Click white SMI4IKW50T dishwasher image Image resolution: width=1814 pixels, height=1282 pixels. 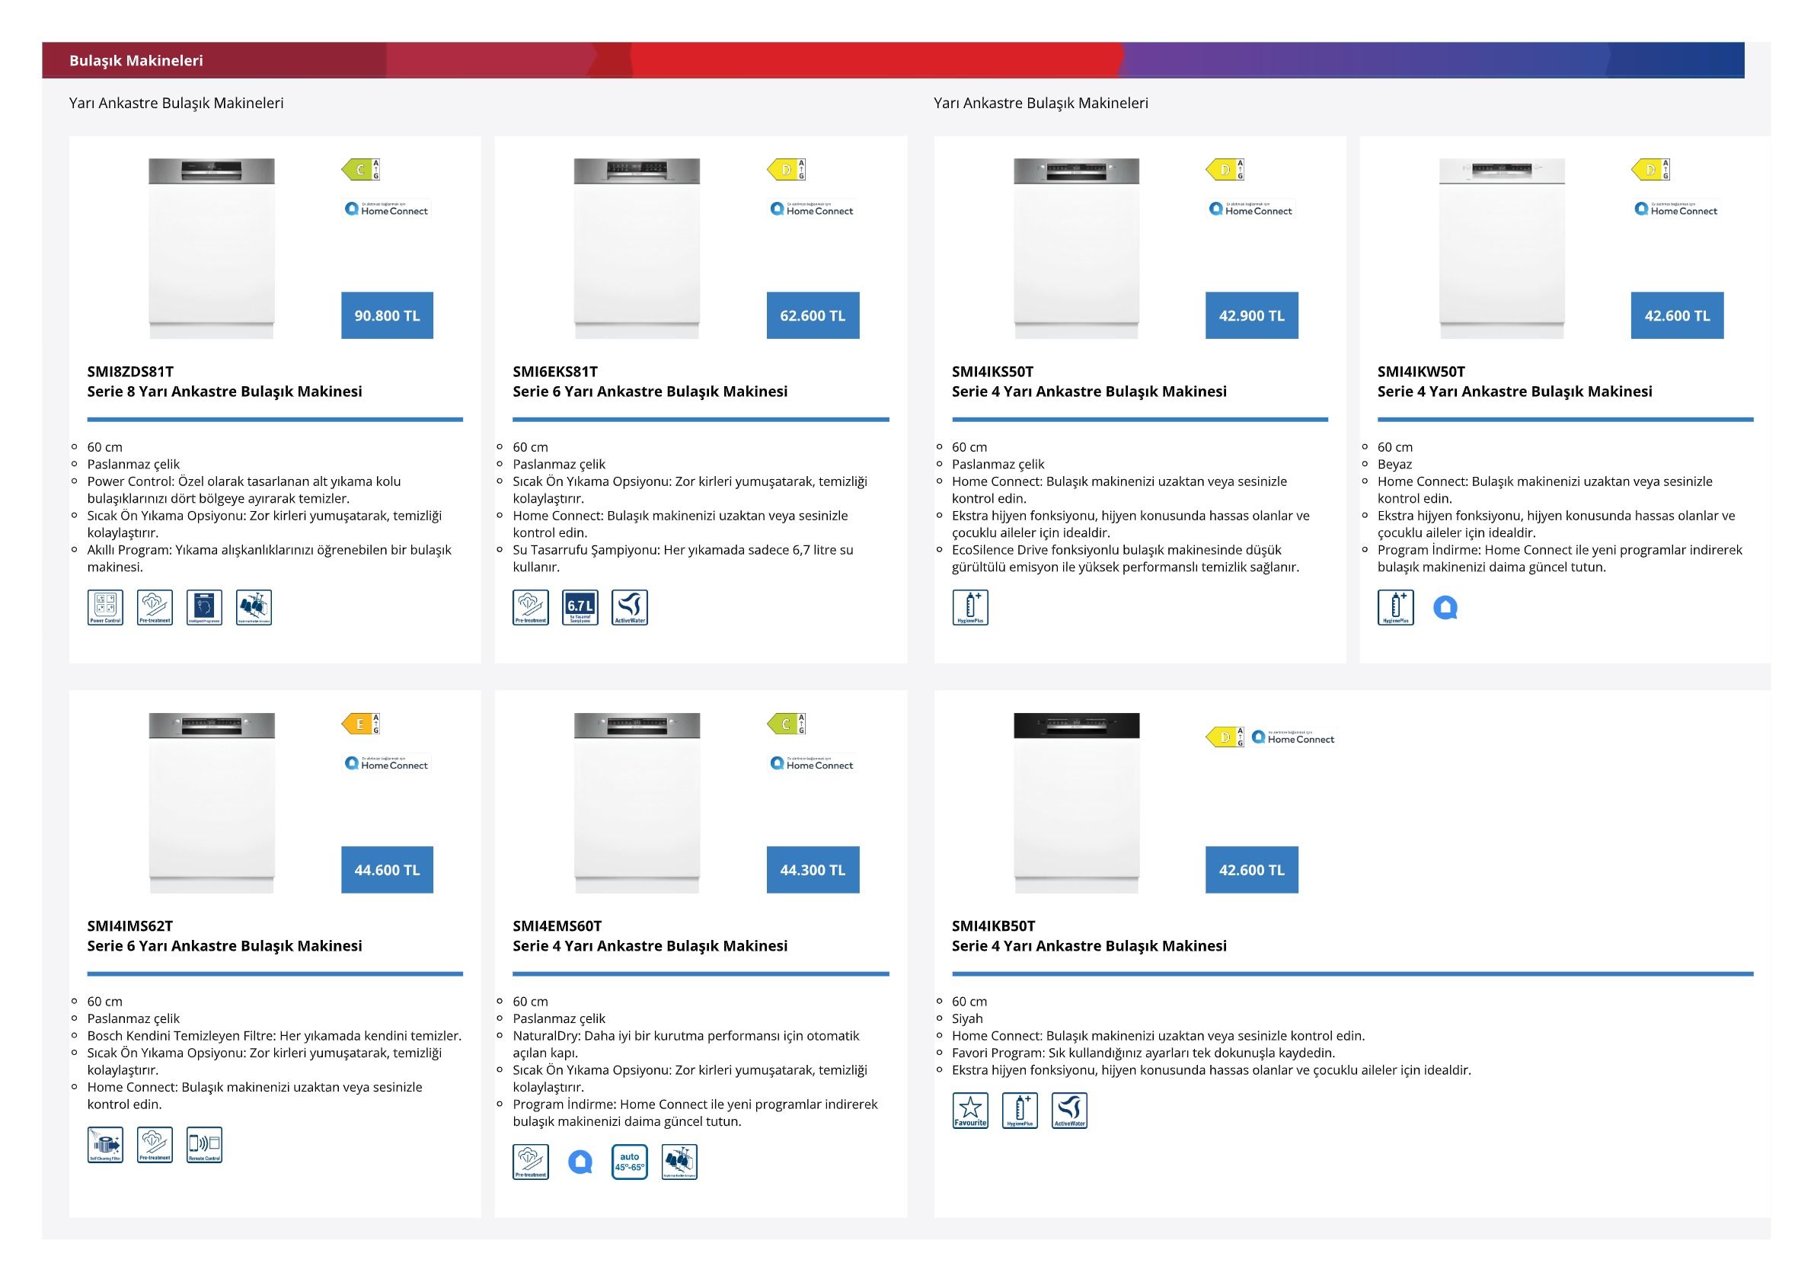click(x=1502, y=248)
